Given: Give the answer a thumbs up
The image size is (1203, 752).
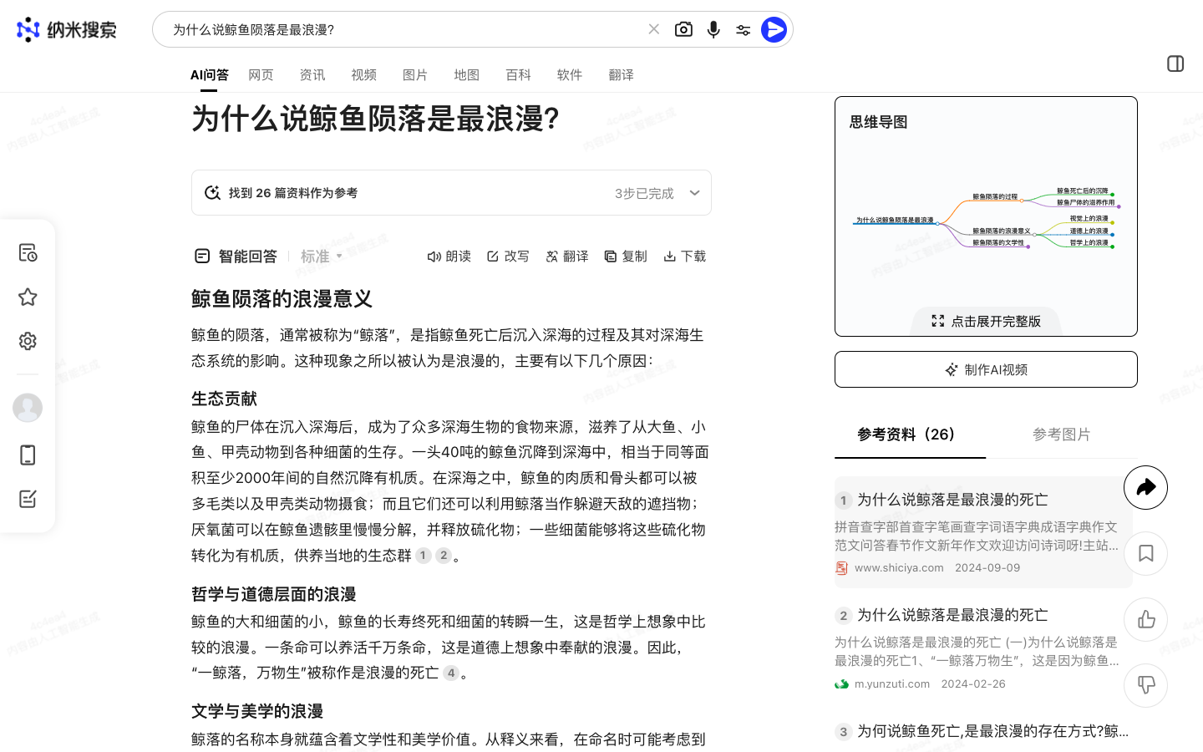Looking at the screenshot, I should 1145,619.
